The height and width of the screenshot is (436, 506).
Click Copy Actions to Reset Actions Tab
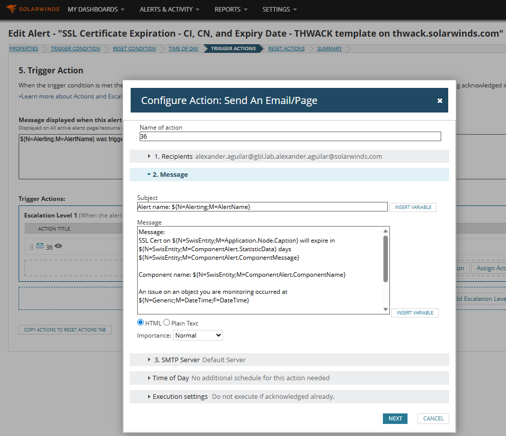click(65, 330)
